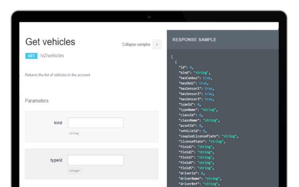
Task: Click the "hasCambus" line in response sample
Action: [x=196, y=79]
